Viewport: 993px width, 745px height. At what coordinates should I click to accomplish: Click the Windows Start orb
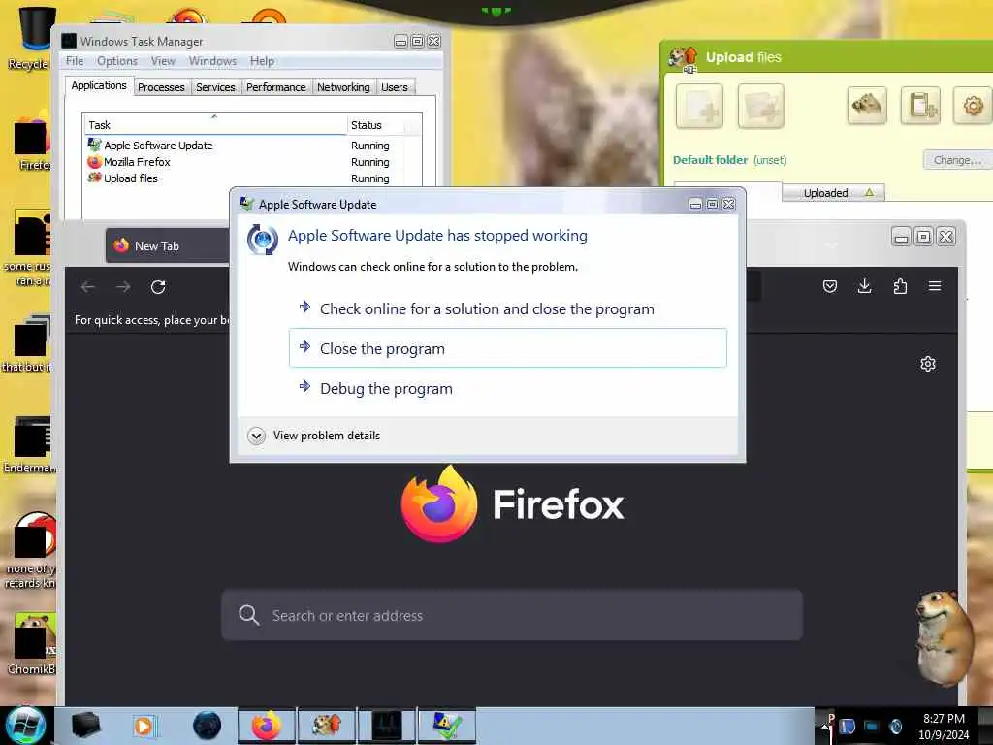pos(24,726)
